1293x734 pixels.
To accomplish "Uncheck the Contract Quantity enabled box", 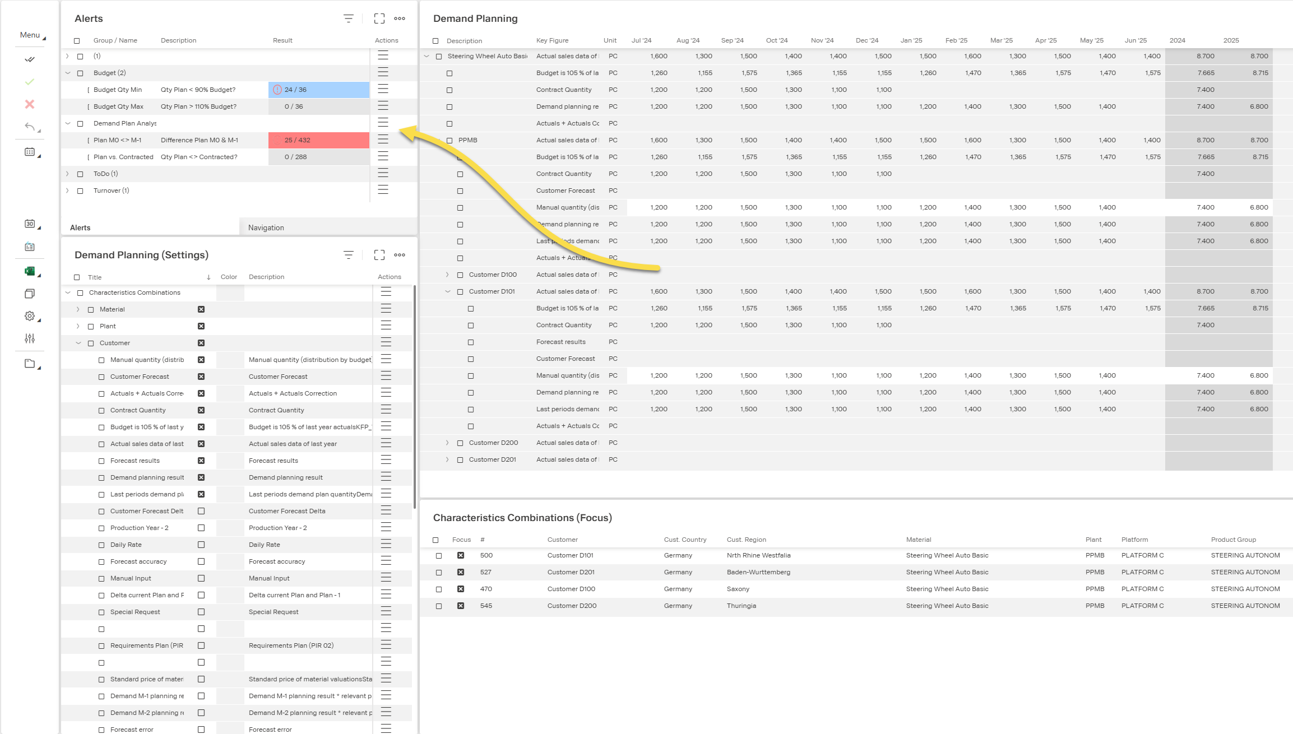I will [201, 410].
